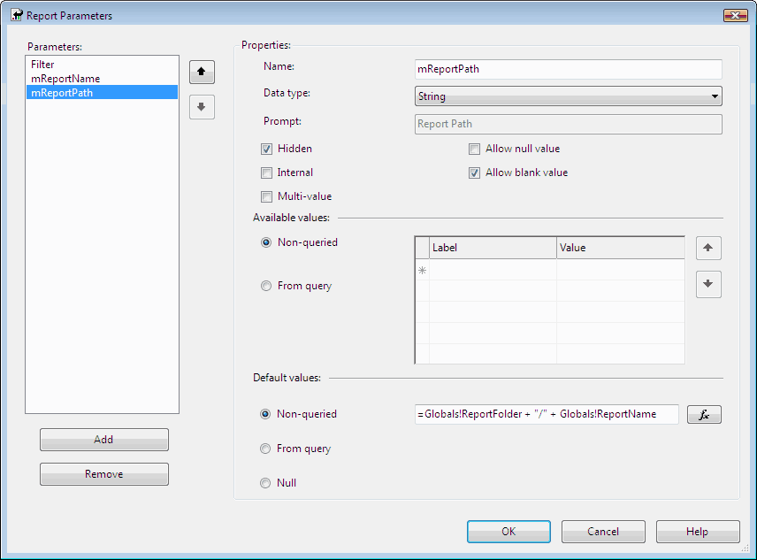Select From query for available values
This screenshot has width=757, height=560.
(x=266, y=286)
